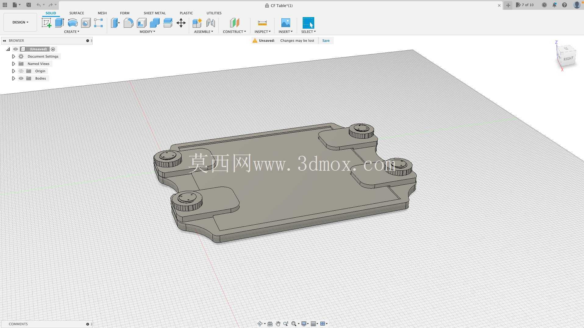Screen dimensions: 584x328
Task: Open Grid and Snaps settings
Action: tap(314, 324)
